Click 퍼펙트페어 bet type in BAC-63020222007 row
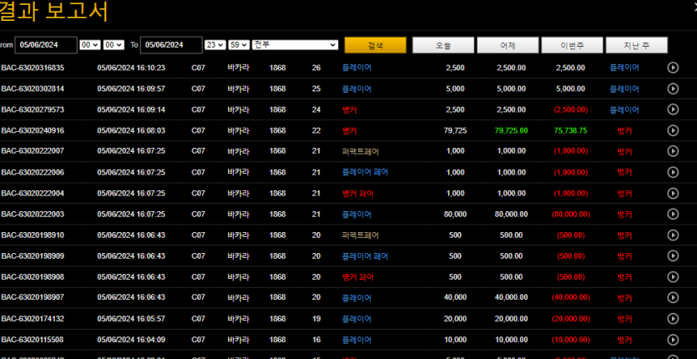The width and height of the screenshot is (697, 359). (x=360, y=152)
